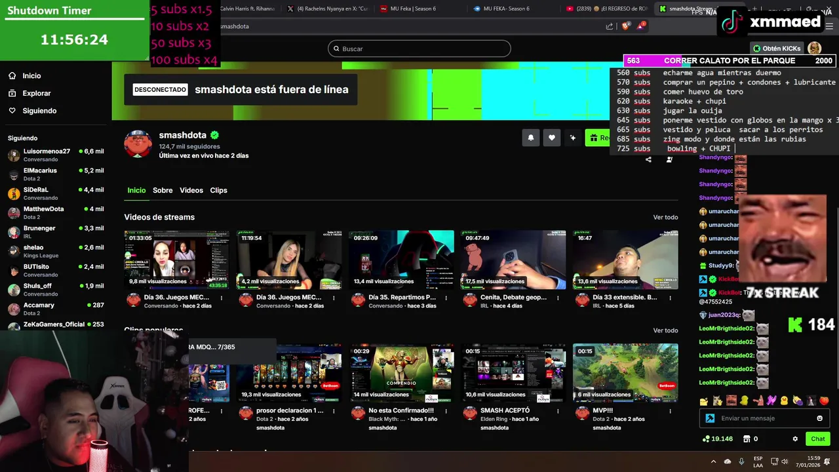Open Luisormenoa27 followed channel

tap(55, 155)
